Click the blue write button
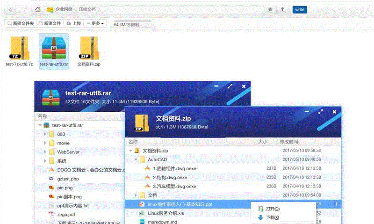 [299, 9]
